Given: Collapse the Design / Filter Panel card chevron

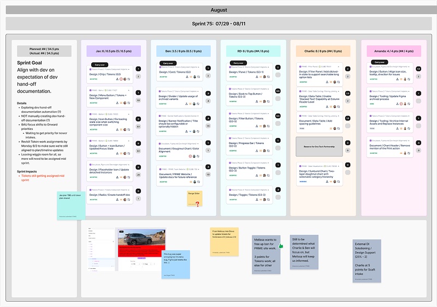Looking at the screenshot, I should [x=338, y=67].
